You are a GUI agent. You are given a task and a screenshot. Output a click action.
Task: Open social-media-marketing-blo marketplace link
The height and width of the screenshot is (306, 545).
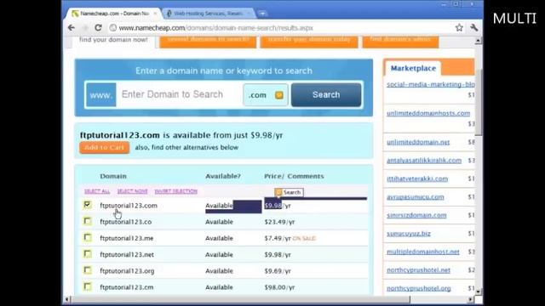coord(430,84)
